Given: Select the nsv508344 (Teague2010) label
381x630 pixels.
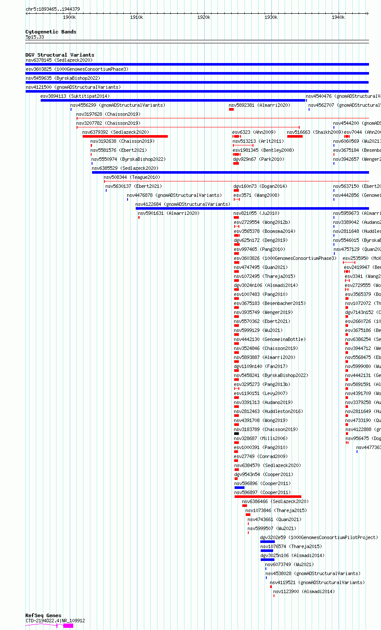Looking at the screenshot, I should [132, 177].
